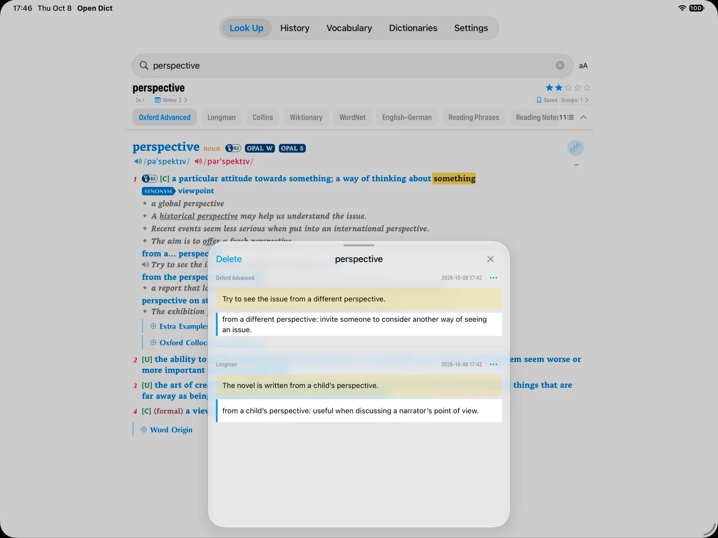Tap the 'perspective' headword title below the search bar

tap(158, 88)
